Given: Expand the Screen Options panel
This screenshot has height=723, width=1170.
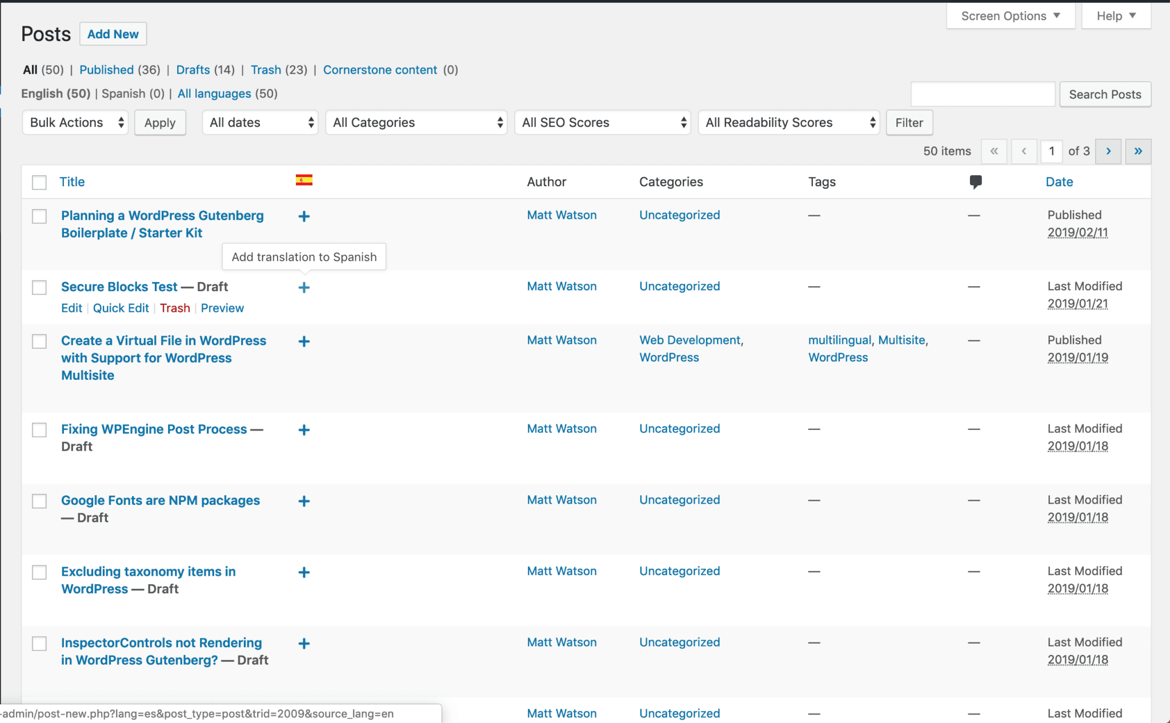Looking at the screenshot, I should [x=1011, y=16].
